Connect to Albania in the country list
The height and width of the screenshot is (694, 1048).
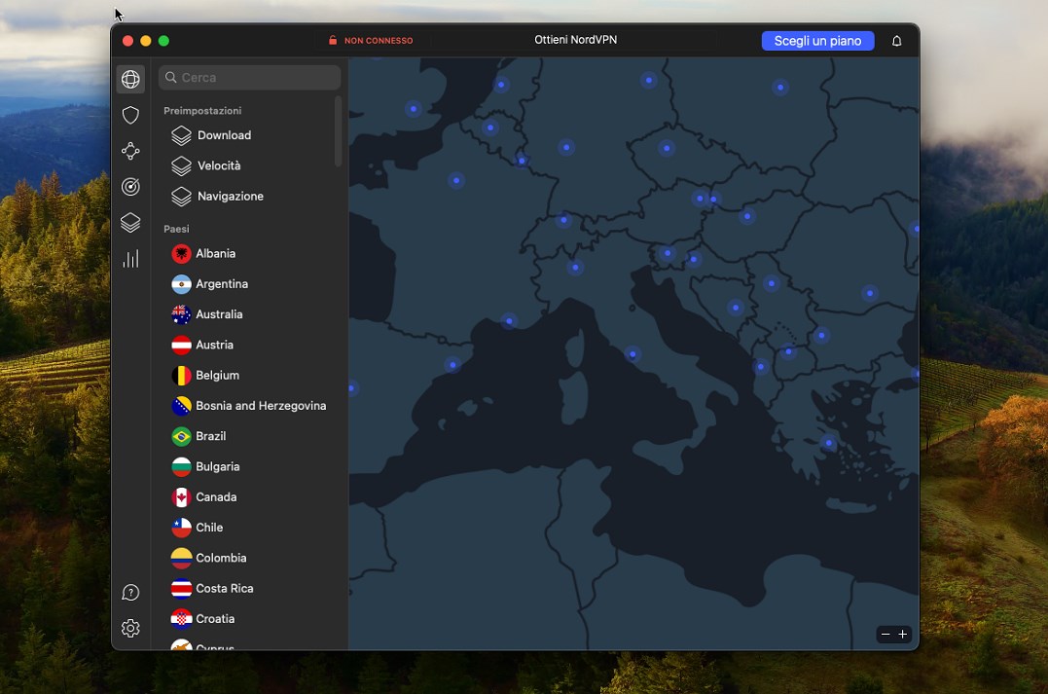(x=215, y=254)
